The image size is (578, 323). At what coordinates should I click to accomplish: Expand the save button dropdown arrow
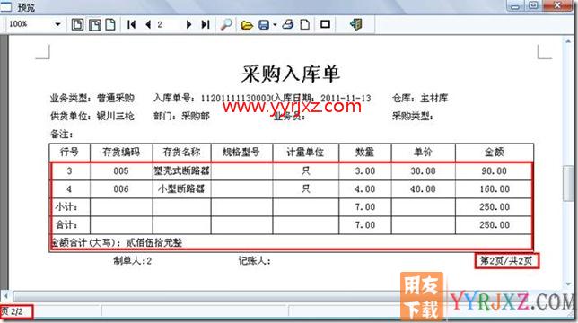(x=275, y=25)
